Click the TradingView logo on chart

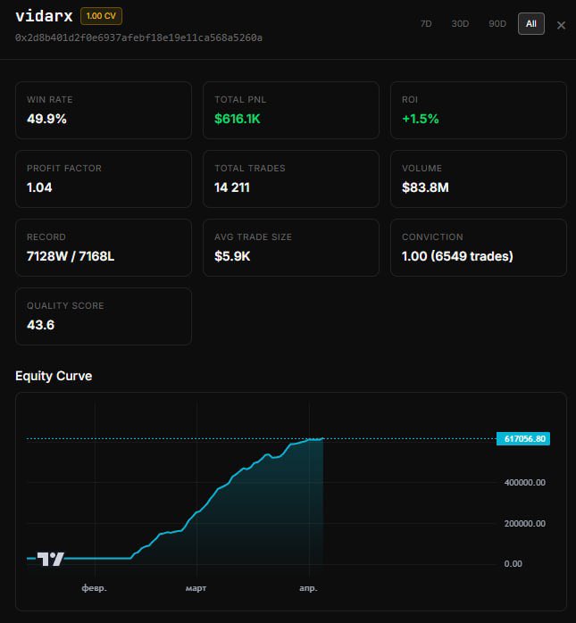[x=51, y=559]
